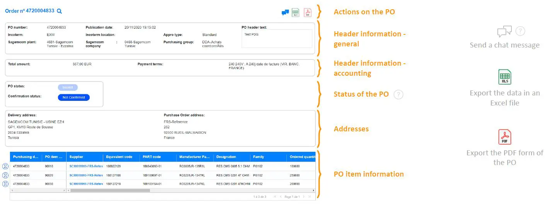Click the large XLS icon on right
Screen dimensions: 545x204
pos(504,77)
